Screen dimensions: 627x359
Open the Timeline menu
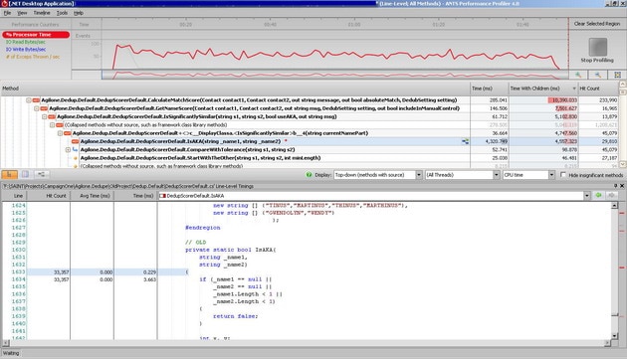[x=42, y=13]
